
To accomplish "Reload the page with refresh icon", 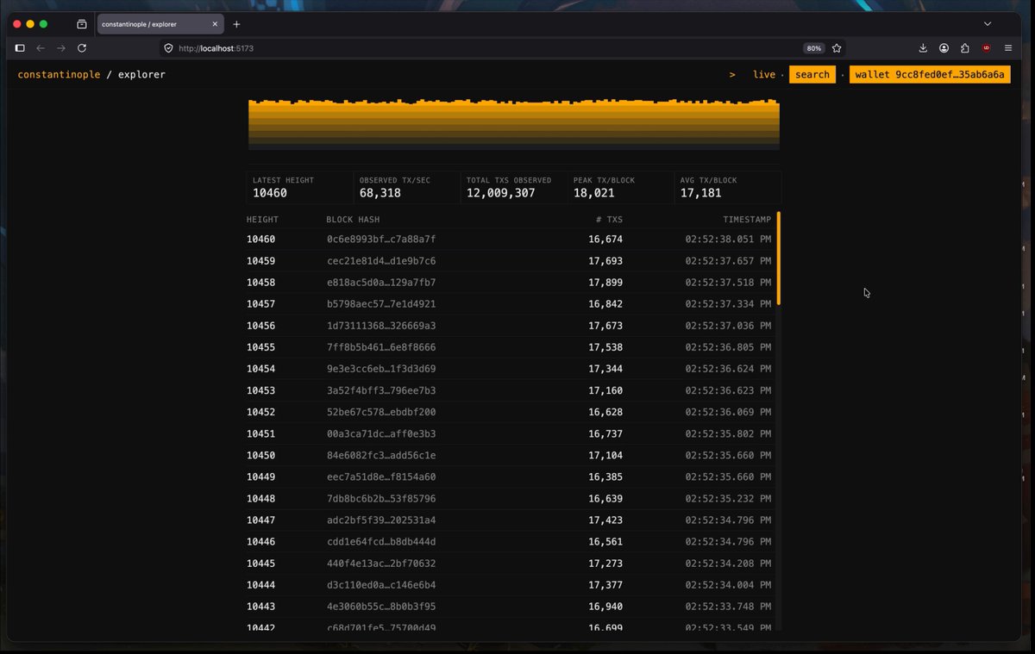I will pyautogui.click(x=82, y=48).
